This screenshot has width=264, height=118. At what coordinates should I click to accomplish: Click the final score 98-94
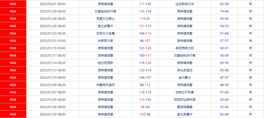(x=145, y=107)
